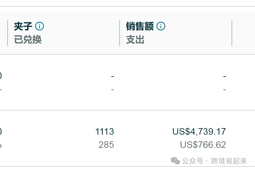This screenshot has height=171, width=255.
Task: Select the upper dash in 销售额 column
Action: (x=225, y=76)
